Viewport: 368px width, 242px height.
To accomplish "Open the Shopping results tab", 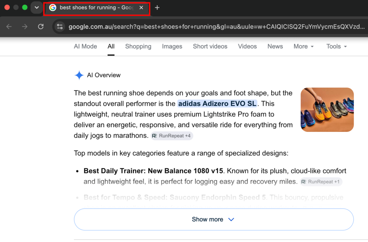I will (x=138, y=46).
